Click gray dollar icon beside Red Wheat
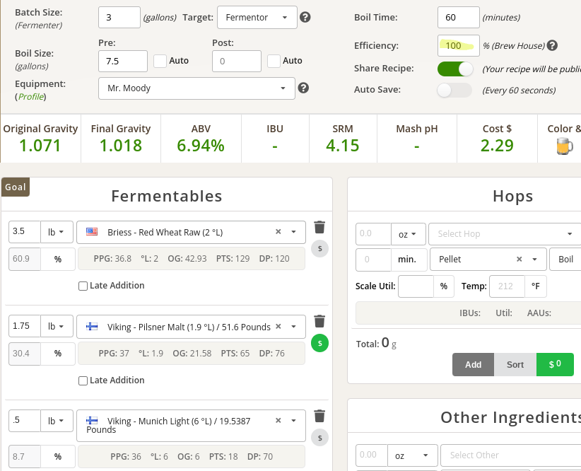This screenshot has height=471, width=581. point(319,249)
